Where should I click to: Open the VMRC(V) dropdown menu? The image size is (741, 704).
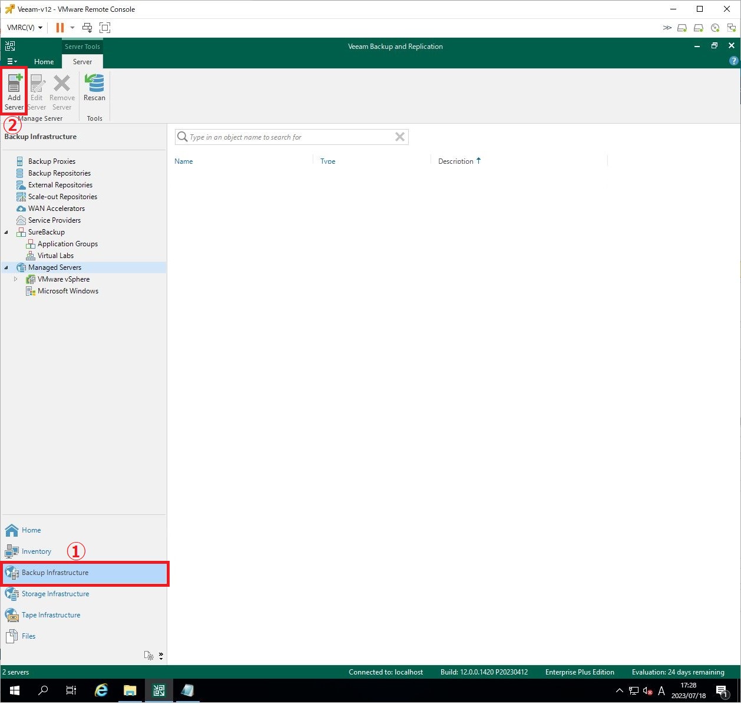[25, 28]
